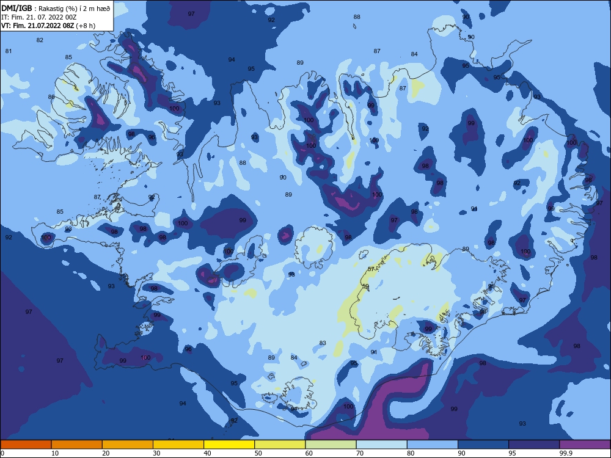
Task: Click the title text 'DMI/IGB : Rakastig (%) í 2 m hæð'
Action: tap(56, 8)
